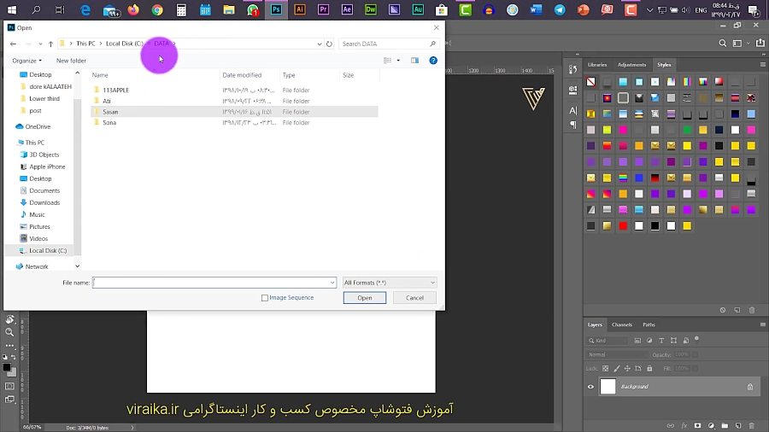The image size is (769, 432).
Task: Click the foreground color black swatch
Action: [7, 367]
